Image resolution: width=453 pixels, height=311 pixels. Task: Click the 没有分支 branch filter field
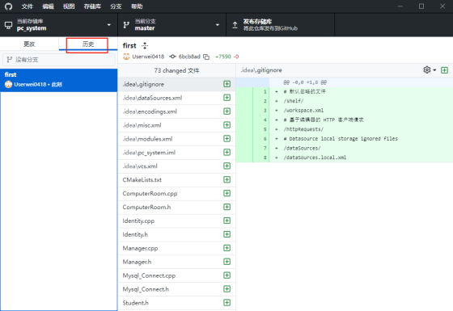pos(58,60)
